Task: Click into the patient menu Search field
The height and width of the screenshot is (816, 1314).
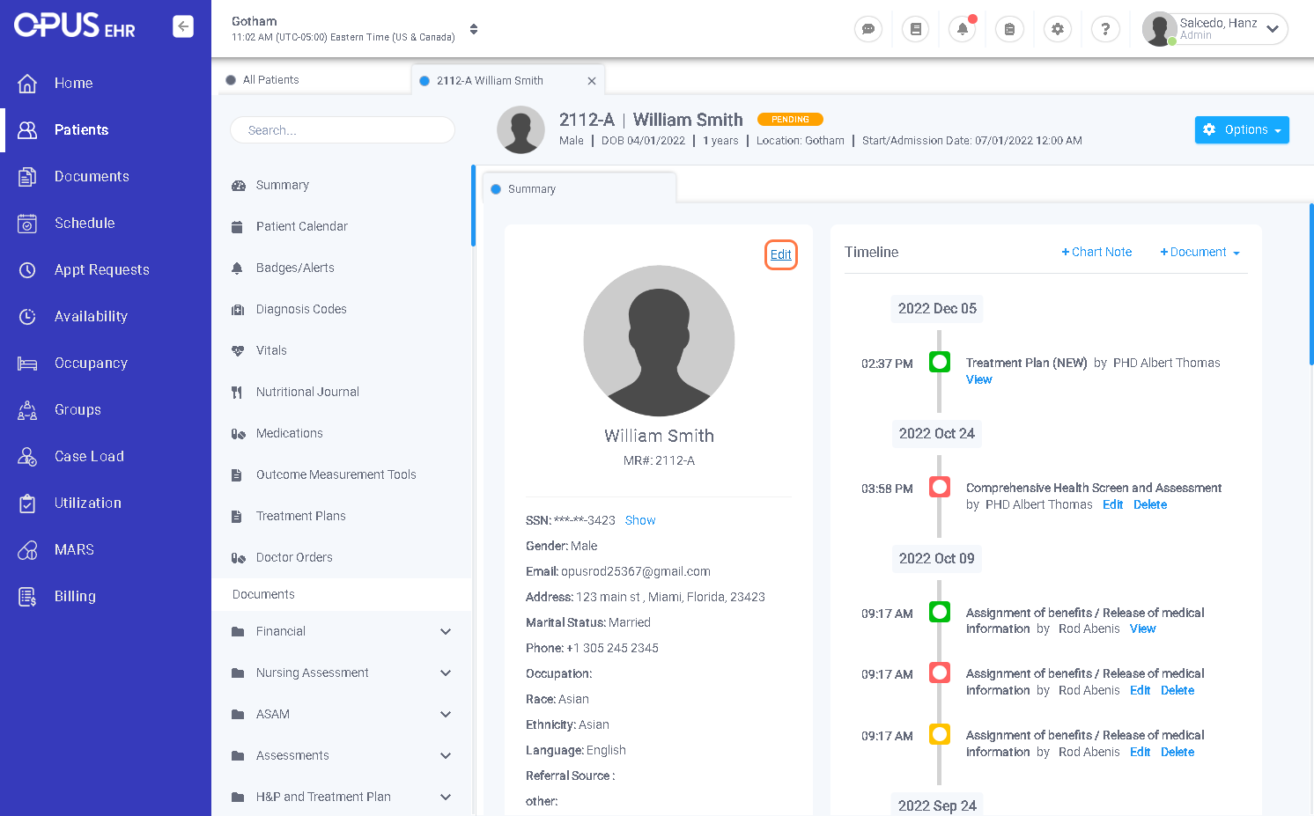Action: point(343,130)
